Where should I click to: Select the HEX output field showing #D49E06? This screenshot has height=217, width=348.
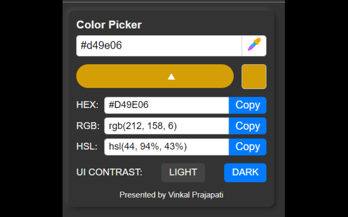[166, 105]
